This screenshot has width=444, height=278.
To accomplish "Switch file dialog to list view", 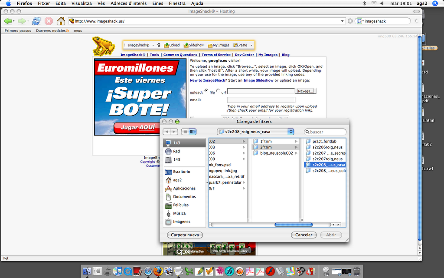I will 185,132.
